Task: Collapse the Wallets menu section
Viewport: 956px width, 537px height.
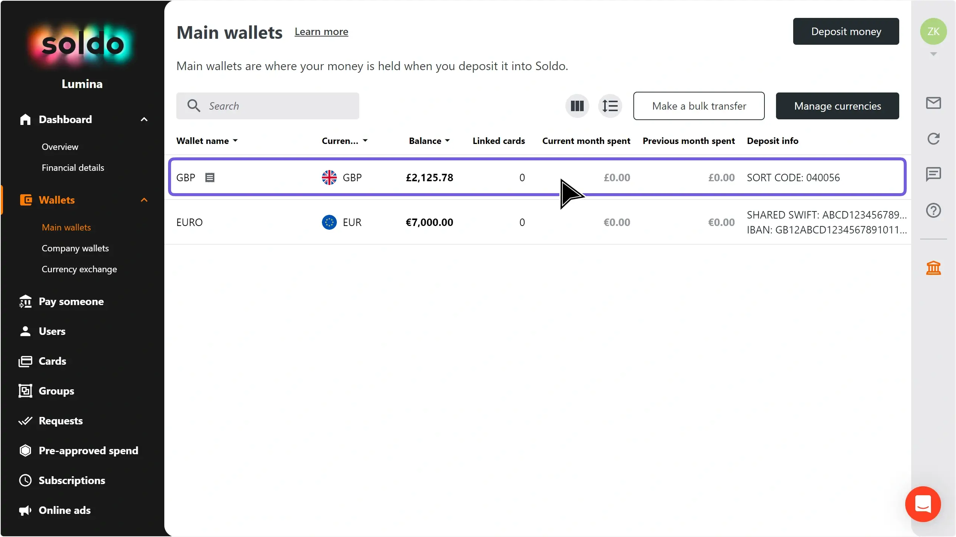Action: (x=144, y=200)
